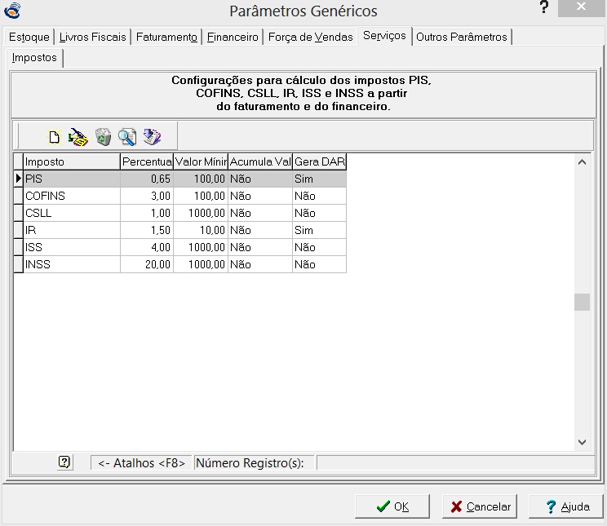Viewport: 607px width, 526px height.
Task: Click the 1000,00 minimum value of CSLL
Action: coord(201,213)
